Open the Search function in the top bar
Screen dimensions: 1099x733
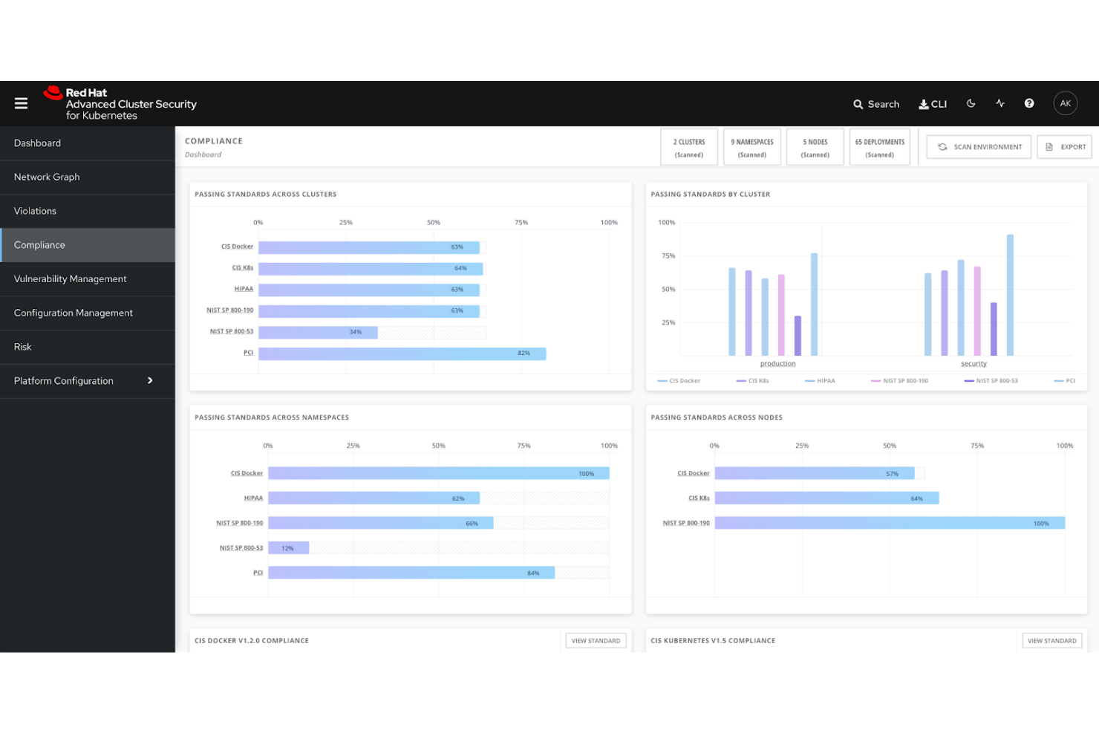point(876,104)
